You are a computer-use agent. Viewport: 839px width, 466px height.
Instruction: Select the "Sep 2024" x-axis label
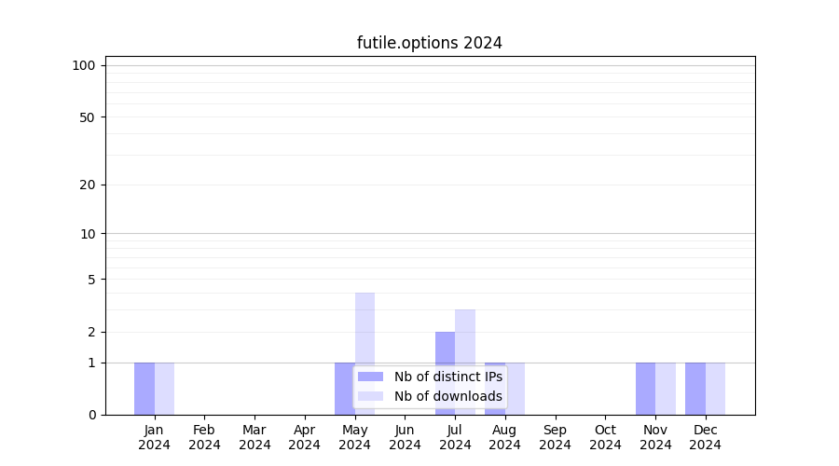(x=555, y=437)
